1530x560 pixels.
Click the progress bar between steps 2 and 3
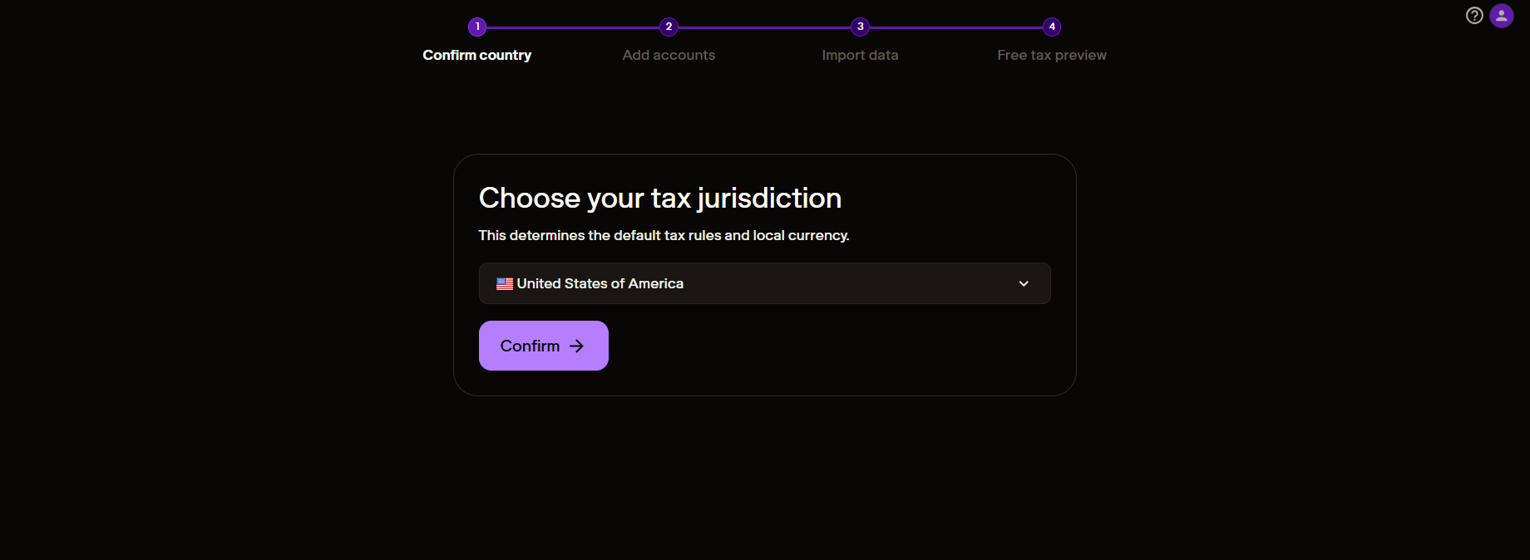[764, 27]
